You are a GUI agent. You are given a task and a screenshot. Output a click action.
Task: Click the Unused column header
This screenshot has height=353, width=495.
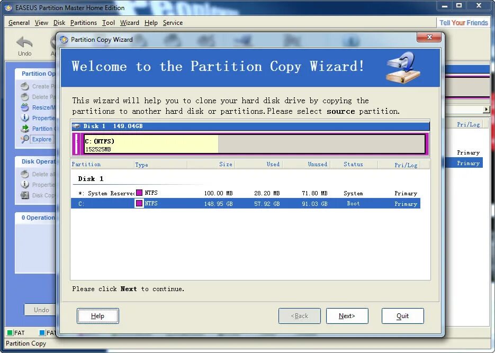[x=307, y=165]
